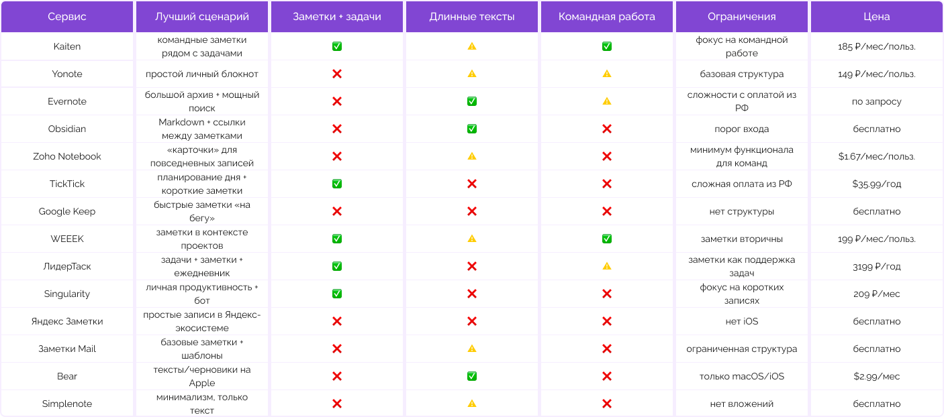Click the Заметки Mail row label
The image size is (944, 417).
pyautogui.click(x=67, y=349)
